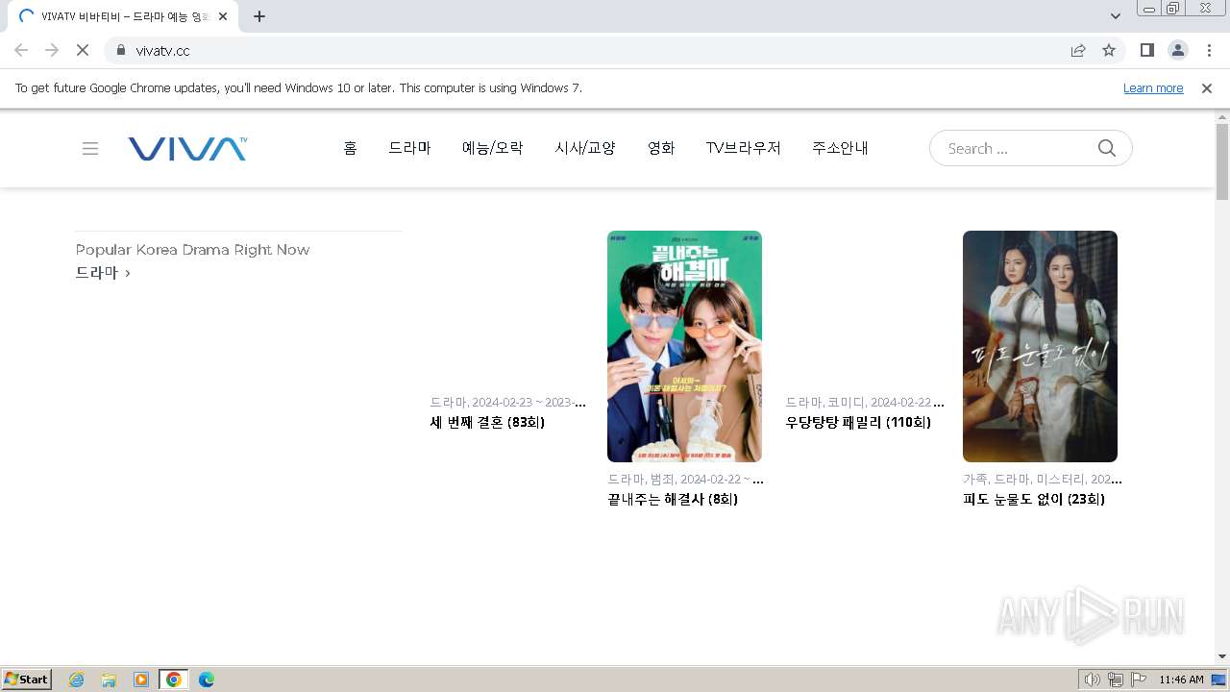Image resolution: width=1230 pixels, height=692 pixels.
Task: Open the tab search dropdown arrow
Action: pyautogui.click(x=1116, y=16)
